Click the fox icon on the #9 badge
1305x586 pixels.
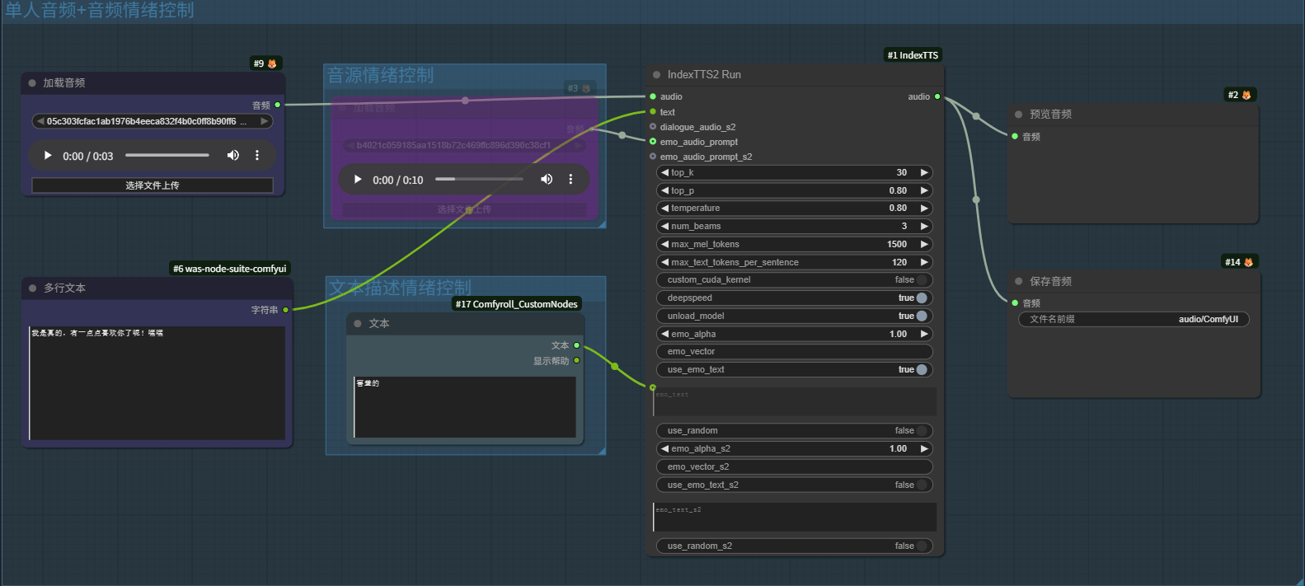click(272, 63)
